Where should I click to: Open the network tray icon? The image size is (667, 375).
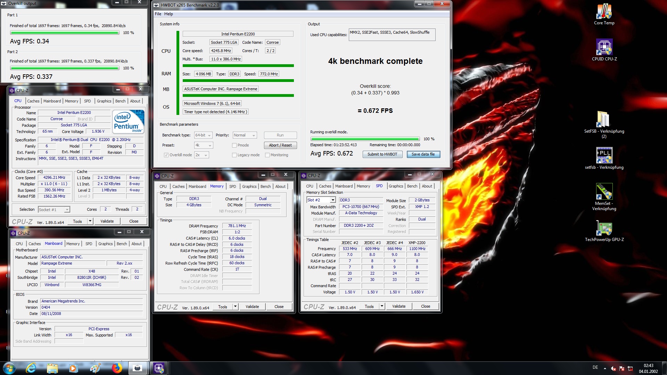click(x=630, y=368)
